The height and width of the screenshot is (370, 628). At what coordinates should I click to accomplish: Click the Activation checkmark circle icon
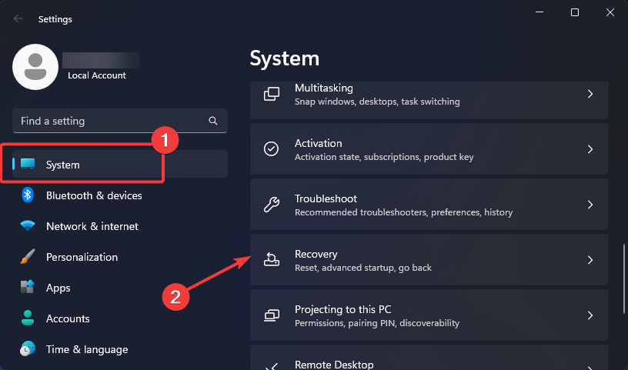tap(271, 149)
